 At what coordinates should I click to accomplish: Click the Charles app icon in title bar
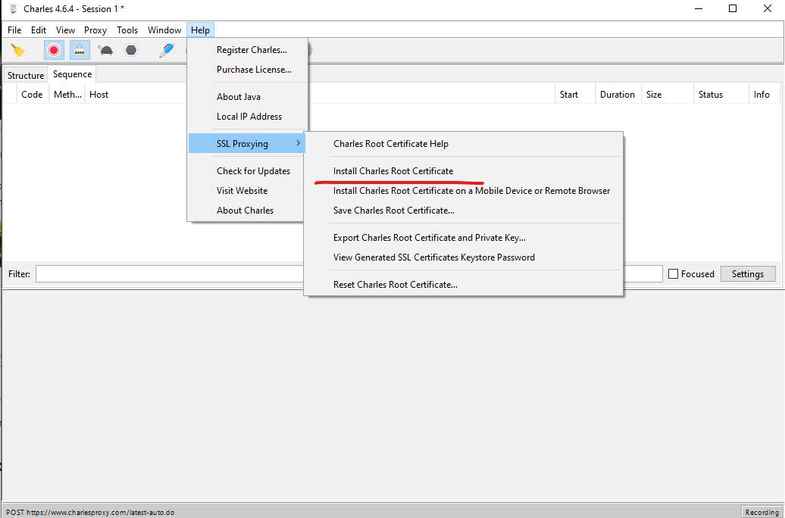(x=14, y=9)
